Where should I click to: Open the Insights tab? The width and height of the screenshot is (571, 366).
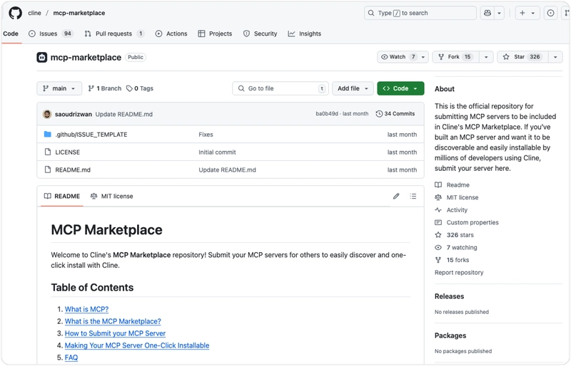305,33
